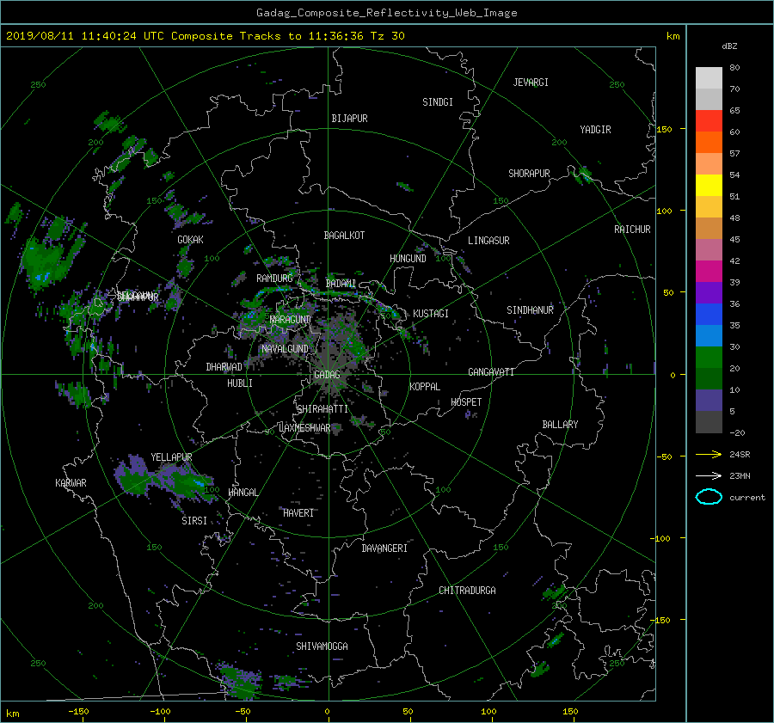Viewport: 774px width, 723px height.
Task: Click the GADAG radar center label
Action: point(327,375)
